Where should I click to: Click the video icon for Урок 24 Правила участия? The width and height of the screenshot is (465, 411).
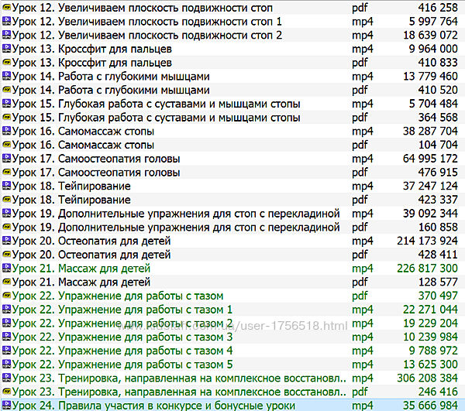(7, 406)
